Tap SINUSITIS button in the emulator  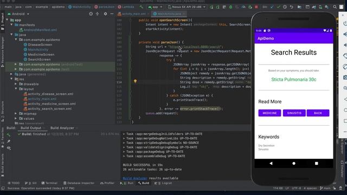click(x=294, y=113)
